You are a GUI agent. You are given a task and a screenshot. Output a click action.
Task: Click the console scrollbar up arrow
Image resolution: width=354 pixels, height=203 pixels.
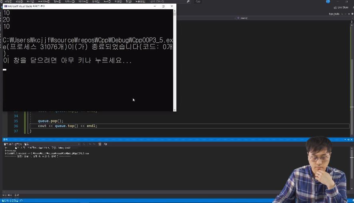(x=174, y=11)
